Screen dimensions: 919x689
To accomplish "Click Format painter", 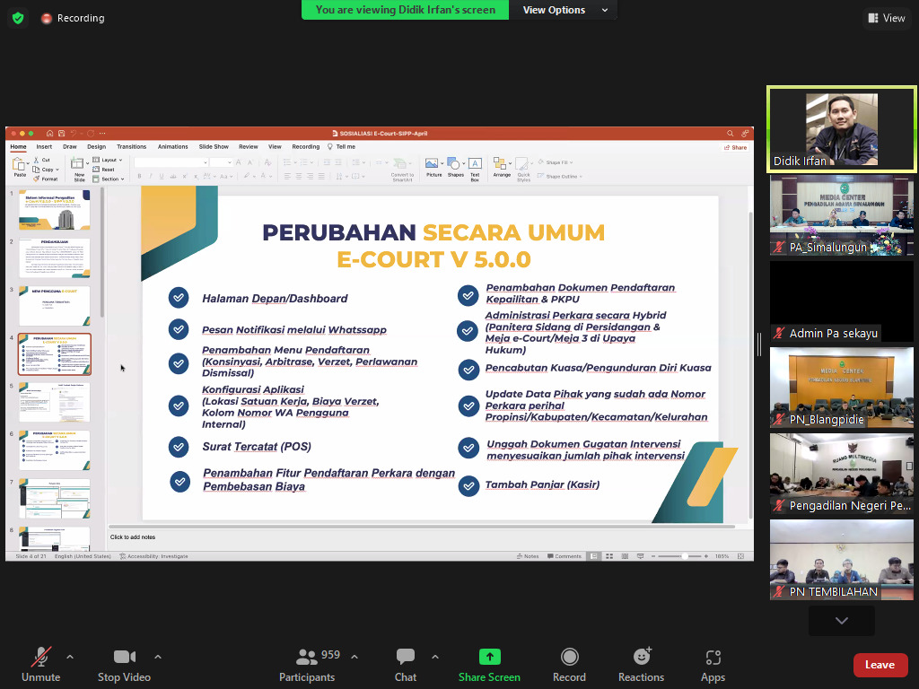I will pyautogui.click(x=46, y=179).
